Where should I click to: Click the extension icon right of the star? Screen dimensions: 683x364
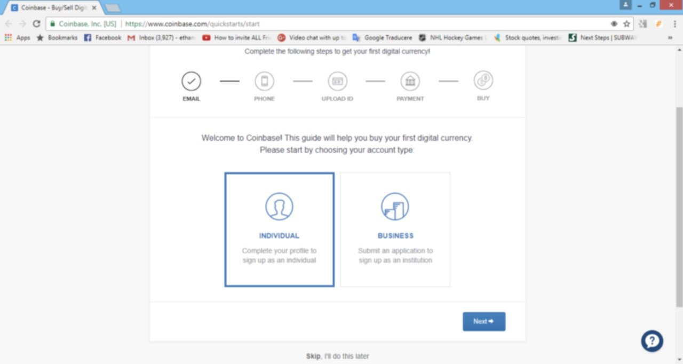[642, 23]
